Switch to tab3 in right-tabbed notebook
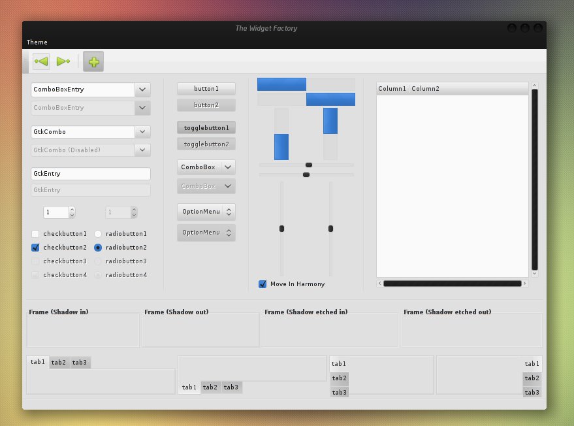This screenshot has width=574, height=426. coord(532,392)
